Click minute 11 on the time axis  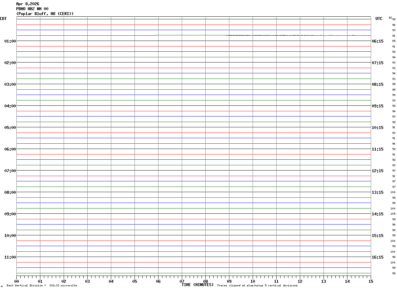click(x=277, y=281)
